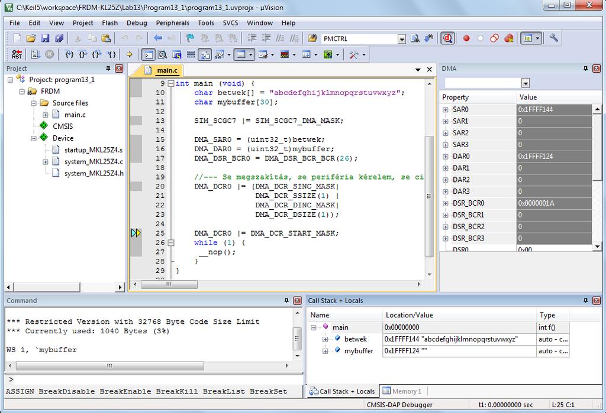Toggle the Command Window icon
The height and width of the screenshot is (413, 606).
[149, 54]
